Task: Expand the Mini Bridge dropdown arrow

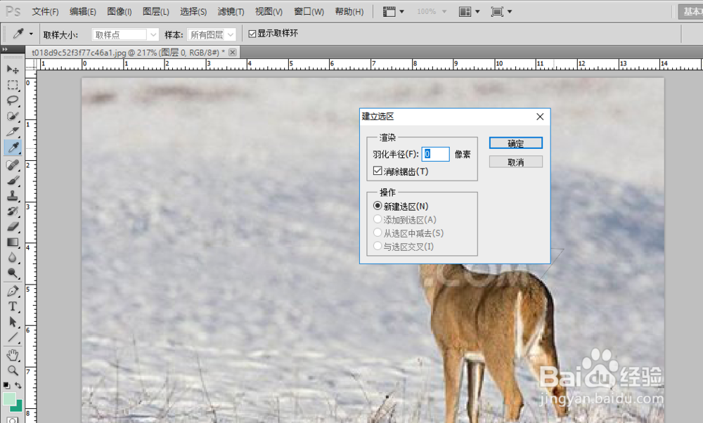Action: pyautogui.click(x=401, y=12)
